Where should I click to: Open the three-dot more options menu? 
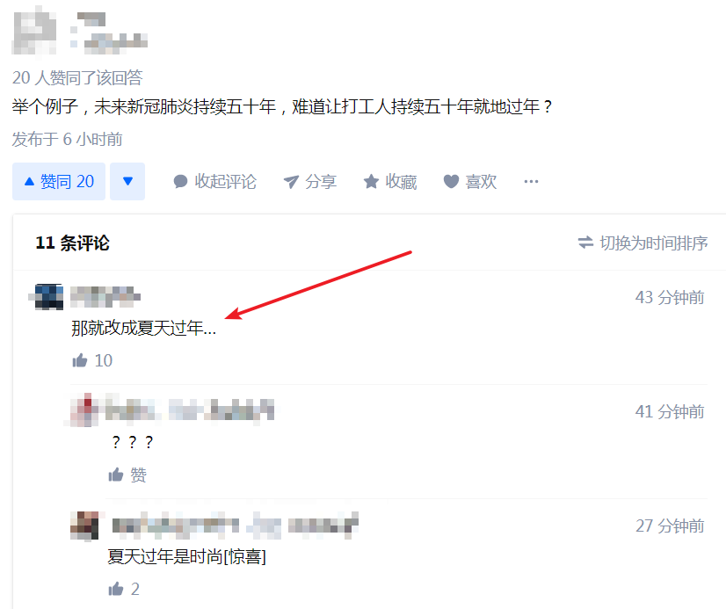531,181
